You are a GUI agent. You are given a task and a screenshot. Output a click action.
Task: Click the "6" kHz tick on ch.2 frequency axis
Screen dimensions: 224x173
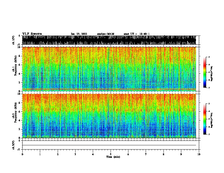tap(20, 112)
